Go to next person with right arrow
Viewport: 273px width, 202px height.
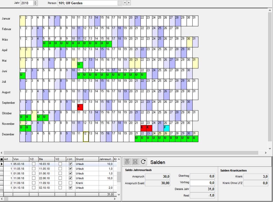tap(129, 3)
